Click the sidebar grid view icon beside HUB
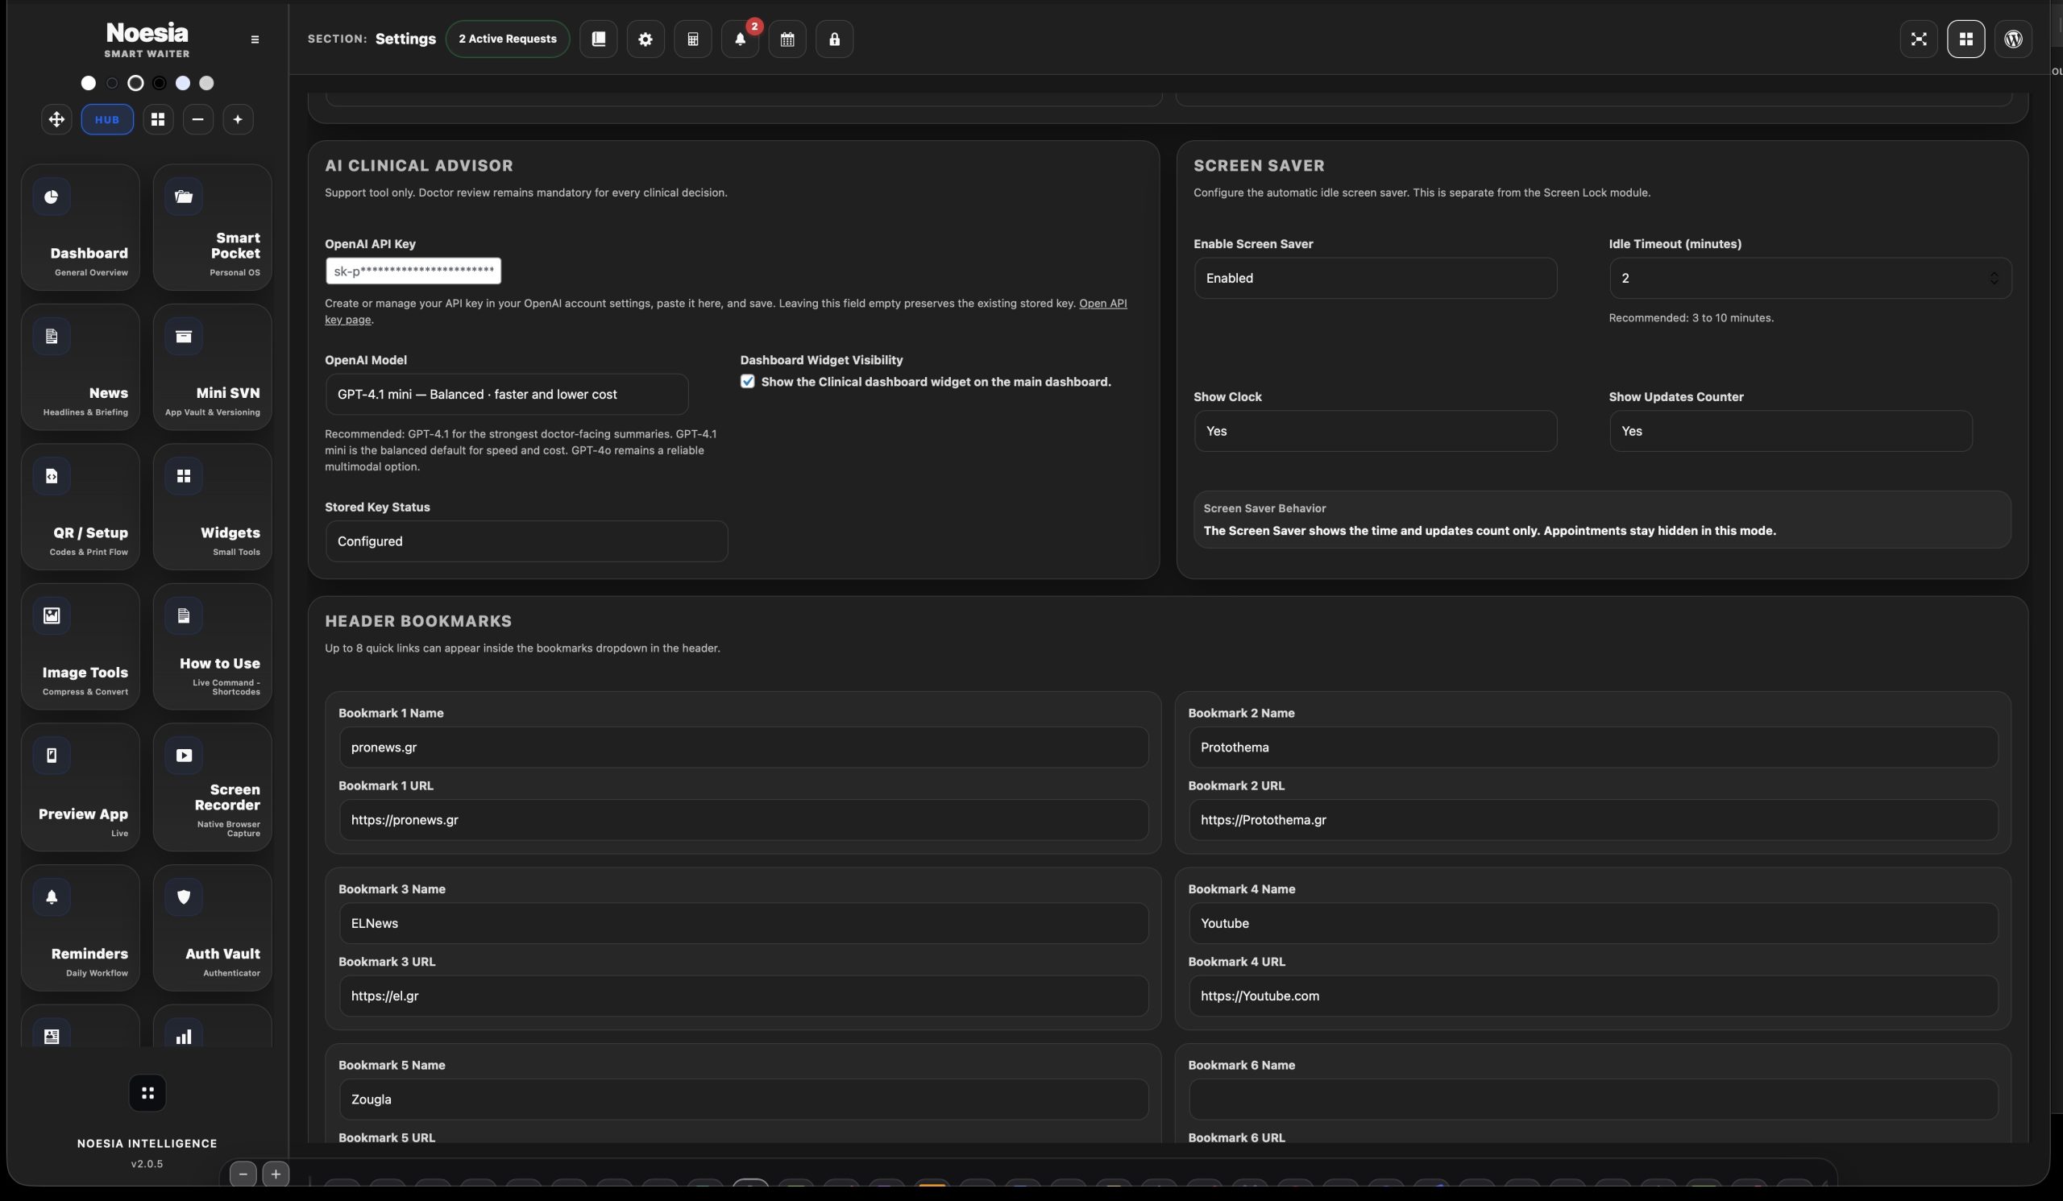 point(158,119)
